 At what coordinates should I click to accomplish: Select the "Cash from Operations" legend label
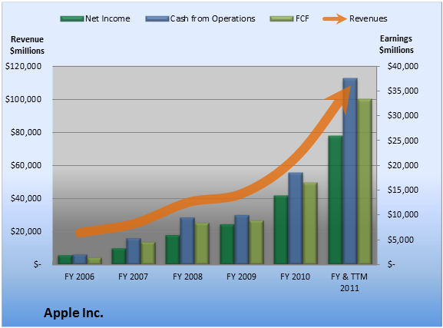(x=213, y=18)
